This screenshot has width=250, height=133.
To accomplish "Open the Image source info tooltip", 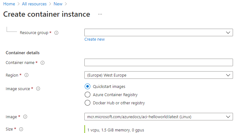I will point(38,89).
